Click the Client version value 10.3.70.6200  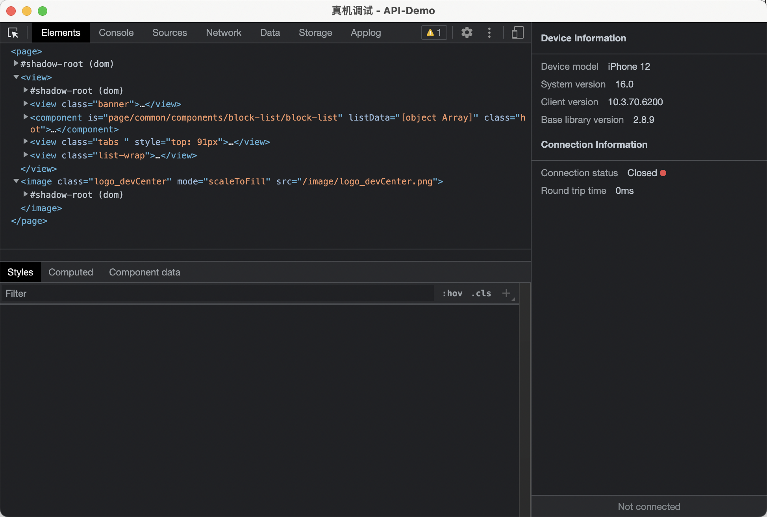coord(635,102)
